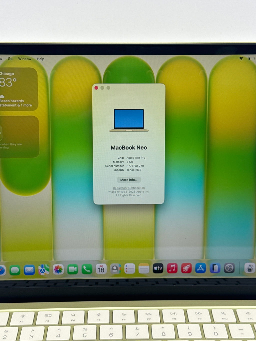
Task: Open the Reminders app in the Dock
Action: pos(129,269)
